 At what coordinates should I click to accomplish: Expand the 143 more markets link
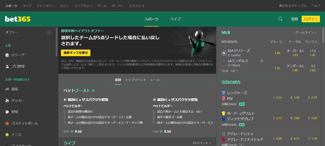click(x=234, y=71)
